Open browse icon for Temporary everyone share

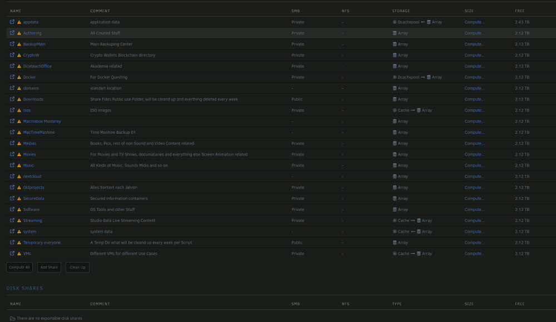point(12,242)
